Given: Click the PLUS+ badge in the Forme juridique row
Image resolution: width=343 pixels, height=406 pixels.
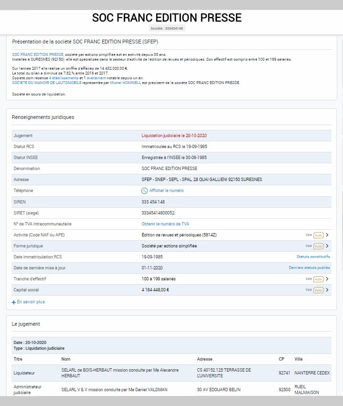Looking at the screenshot, I should [x=319, y=246].
